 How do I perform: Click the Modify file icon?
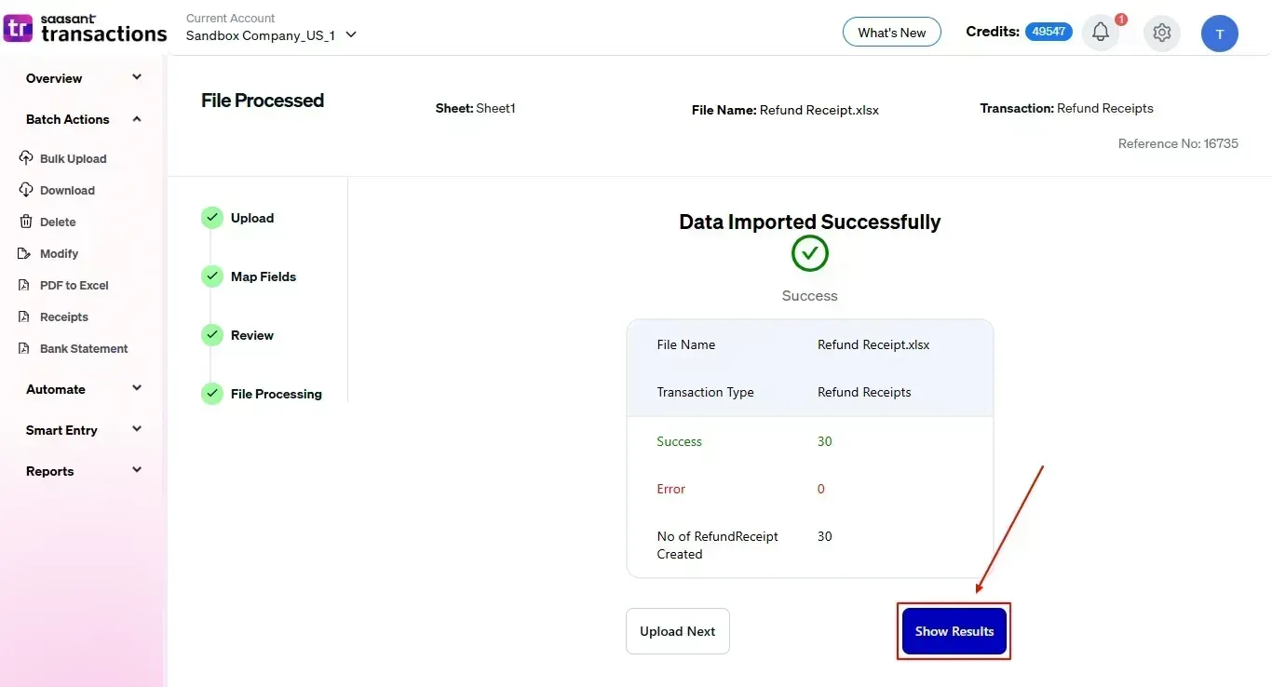(x=26, y=253)
